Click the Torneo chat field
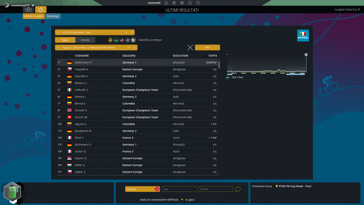Screen dimensions: 364x205 tap(215, 189)
